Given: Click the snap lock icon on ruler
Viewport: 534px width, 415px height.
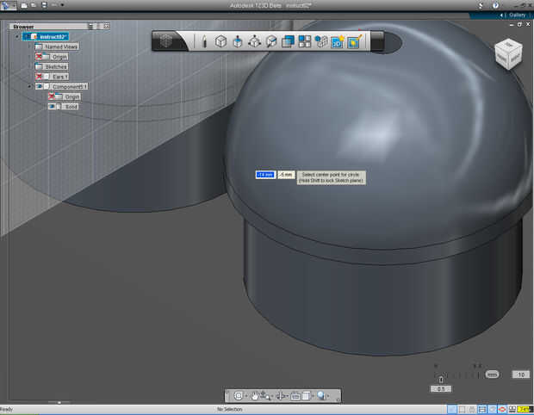Looking at the screenshot, I should 441,379.
